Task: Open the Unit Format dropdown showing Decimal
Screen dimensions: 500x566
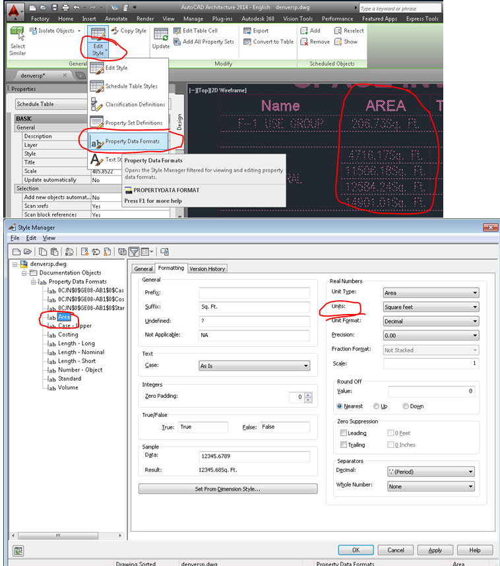Action: [x=431, y=321]
